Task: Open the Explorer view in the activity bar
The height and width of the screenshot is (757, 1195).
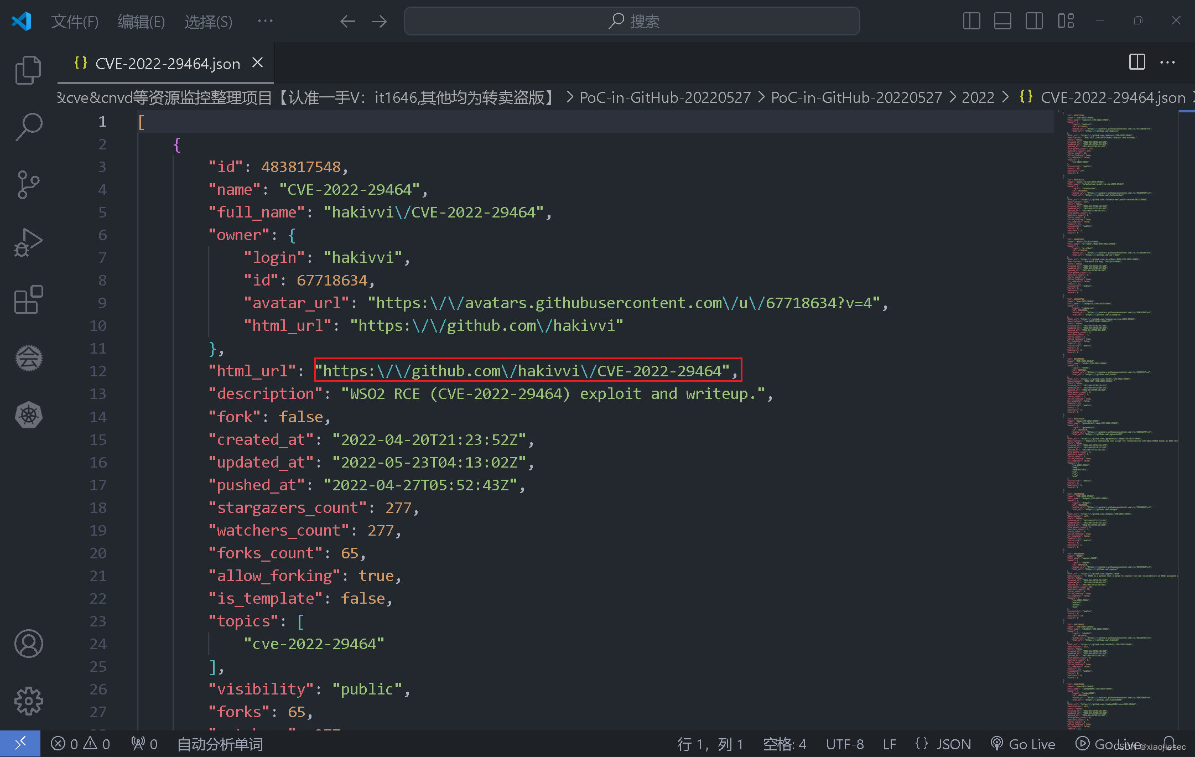Action: [28, 70]
